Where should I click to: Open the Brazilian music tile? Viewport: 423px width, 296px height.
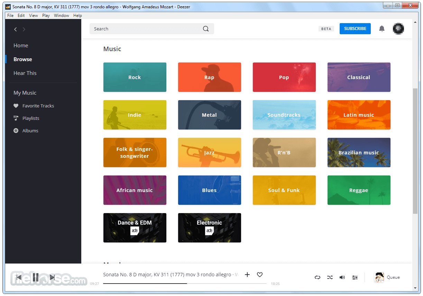(359, 152)
